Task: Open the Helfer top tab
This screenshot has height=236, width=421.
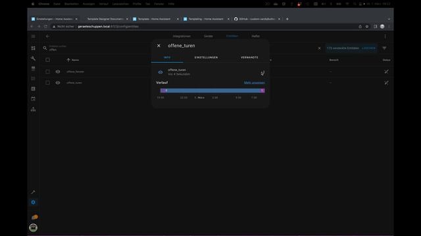Action: click(256, 36)
